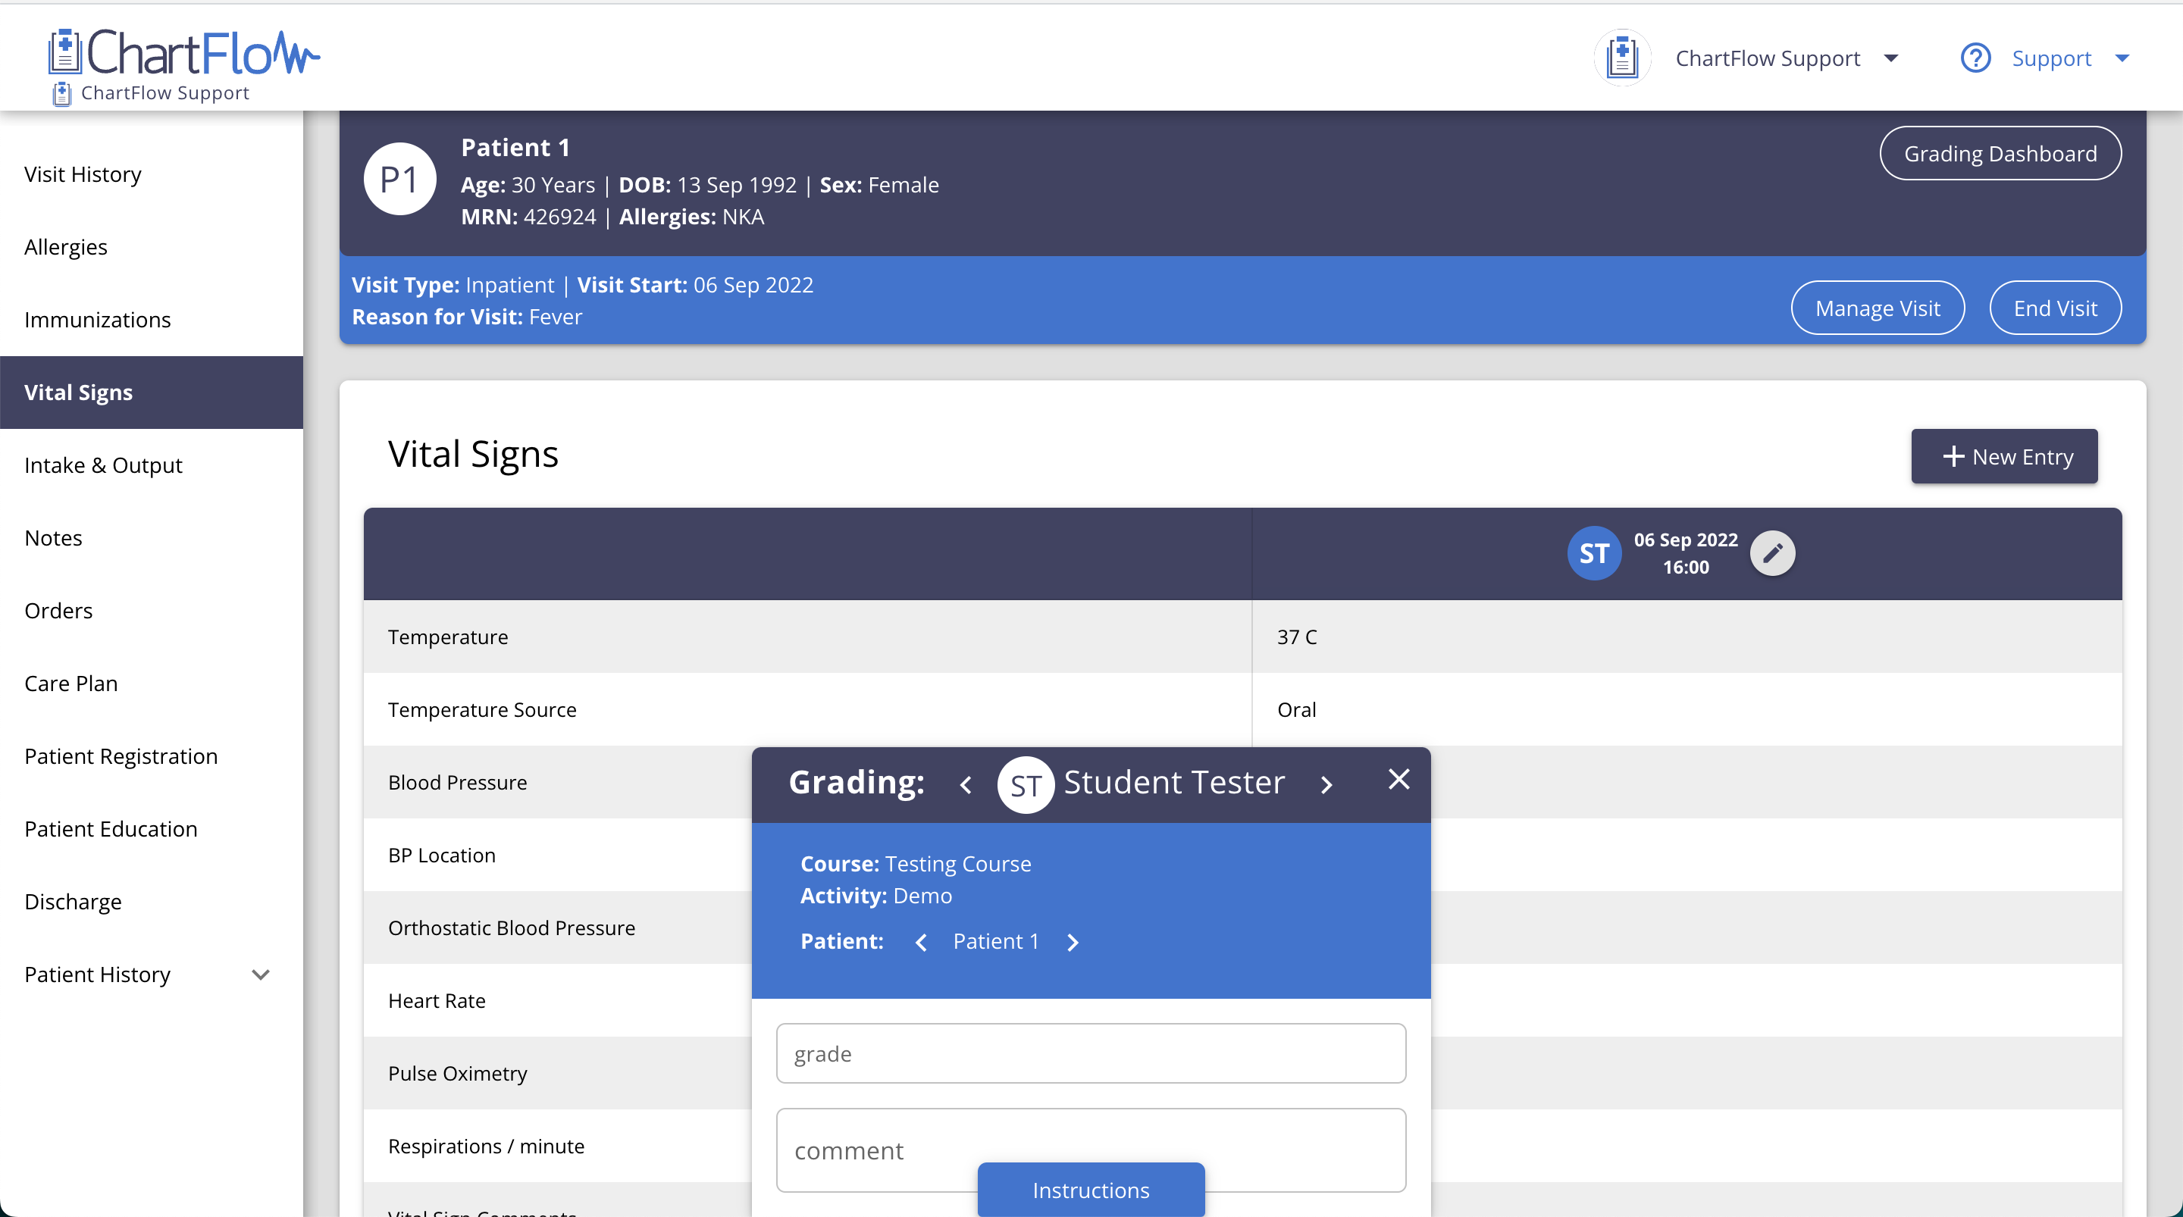Go to previous patient in grading panel
Image resolution: width=2183 pixels, height=1217 pixels.
coord(921,942)
